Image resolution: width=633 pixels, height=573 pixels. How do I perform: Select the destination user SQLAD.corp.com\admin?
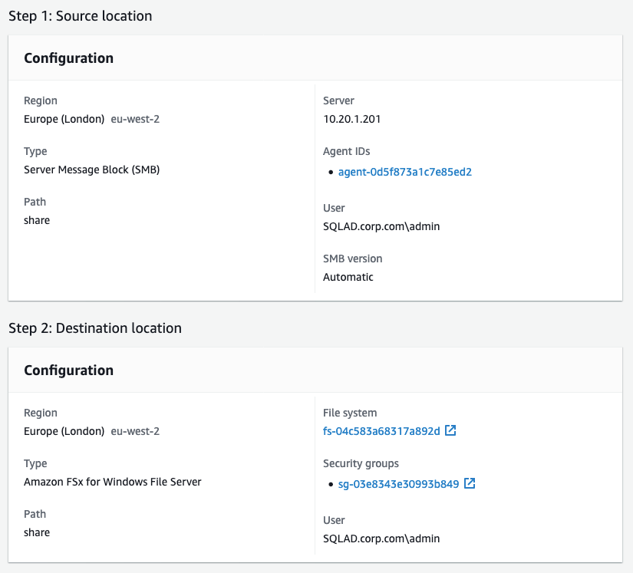click(381, 538)
